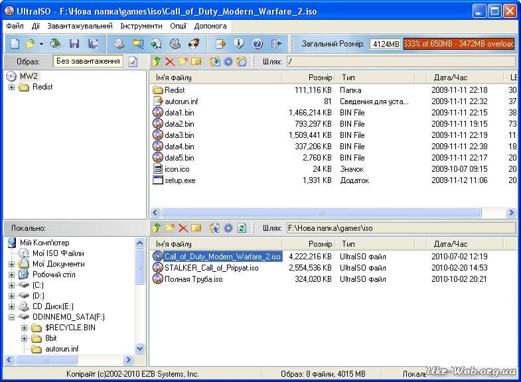The image size is (521, 382).
Task: Click New Folder icon in image pane toolbar
Action: point(183,62)
